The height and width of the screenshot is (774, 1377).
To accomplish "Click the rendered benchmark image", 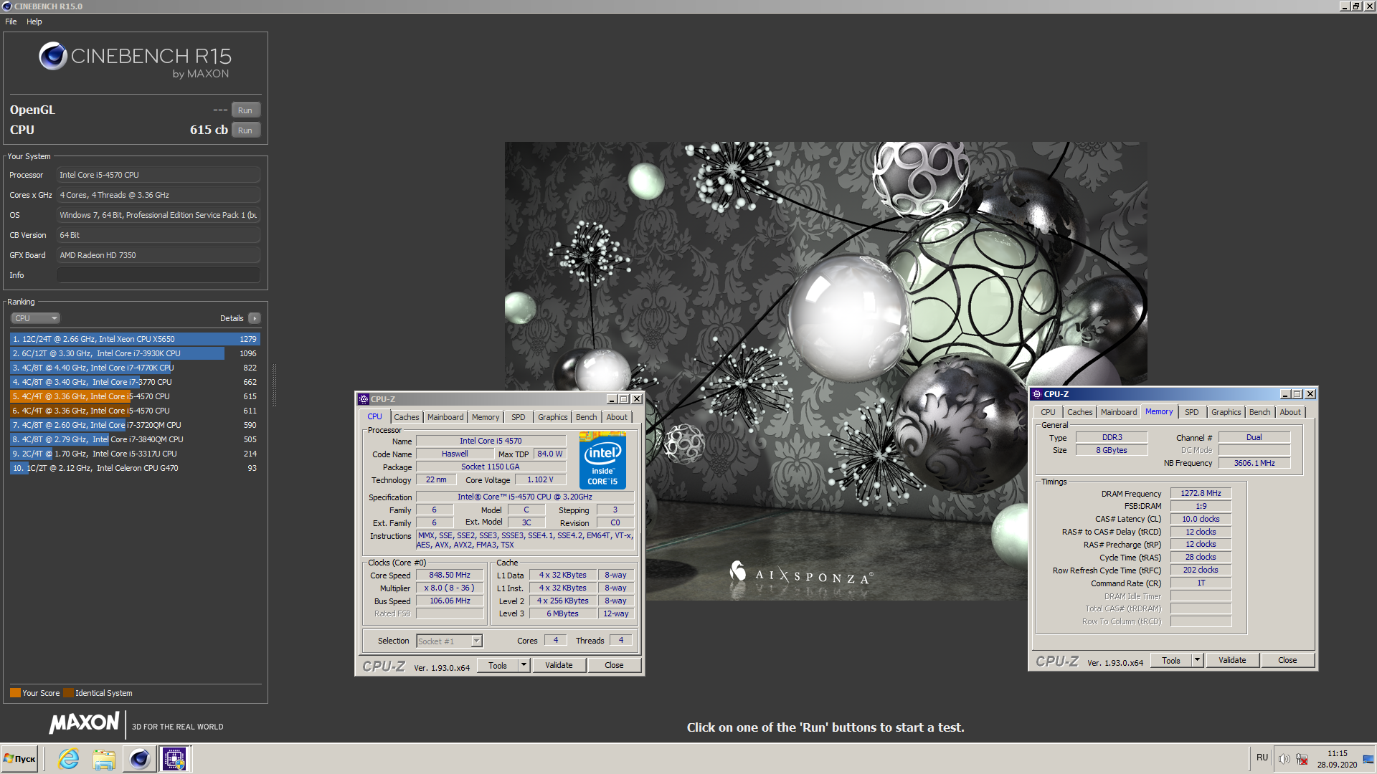I will [x=825, y=371].
